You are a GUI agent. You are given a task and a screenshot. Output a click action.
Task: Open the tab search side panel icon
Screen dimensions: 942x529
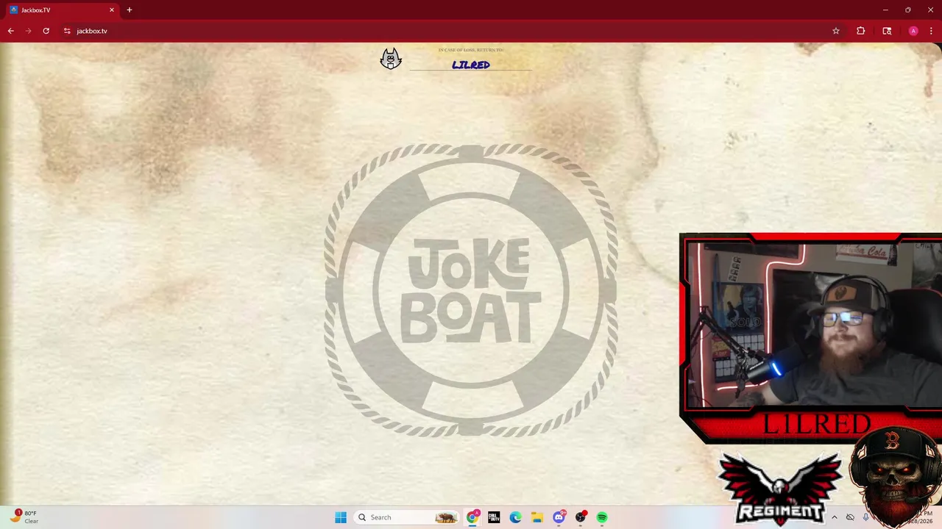[887, 31]
